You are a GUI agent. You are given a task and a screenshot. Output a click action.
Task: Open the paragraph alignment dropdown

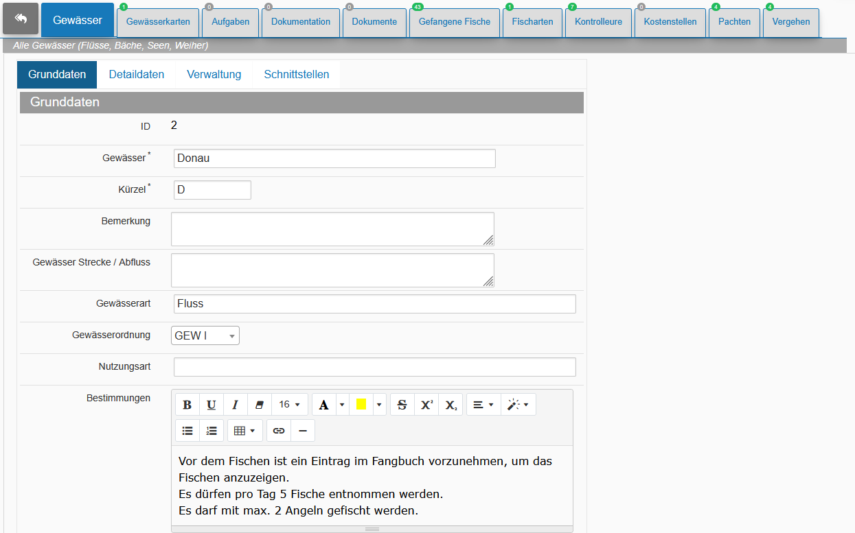(483, 405)
